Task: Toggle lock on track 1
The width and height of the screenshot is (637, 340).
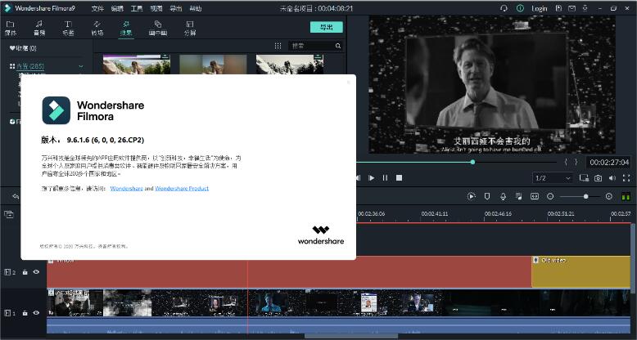Action: point(25,313)
